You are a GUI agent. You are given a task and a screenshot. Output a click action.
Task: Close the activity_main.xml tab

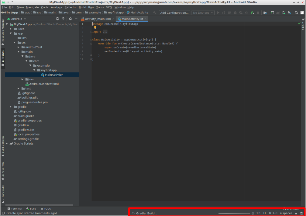(x=113, y=19)
